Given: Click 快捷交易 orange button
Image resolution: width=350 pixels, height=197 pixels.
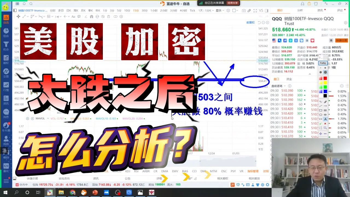Looking at the screenshot, I should (342, 40).
